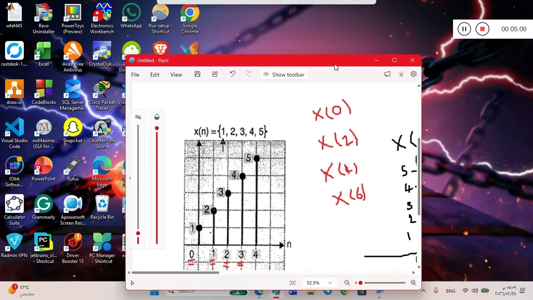Open Counter-Strike Source desktop shortcut
533x300 pixels.
[x=102, y=134]
